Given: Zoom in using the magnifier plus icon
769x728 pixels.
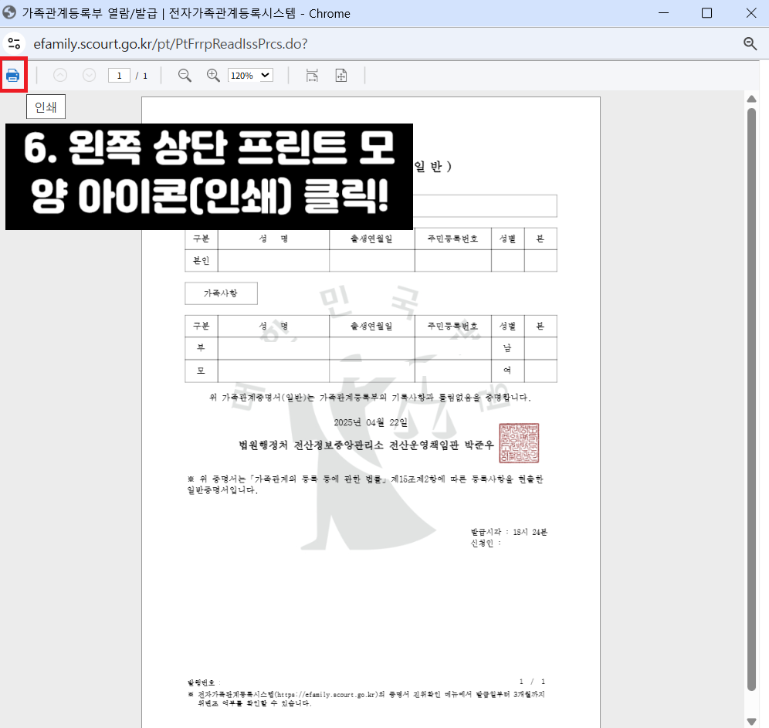Looking at the screenshot, I should [x=212, y=75].
